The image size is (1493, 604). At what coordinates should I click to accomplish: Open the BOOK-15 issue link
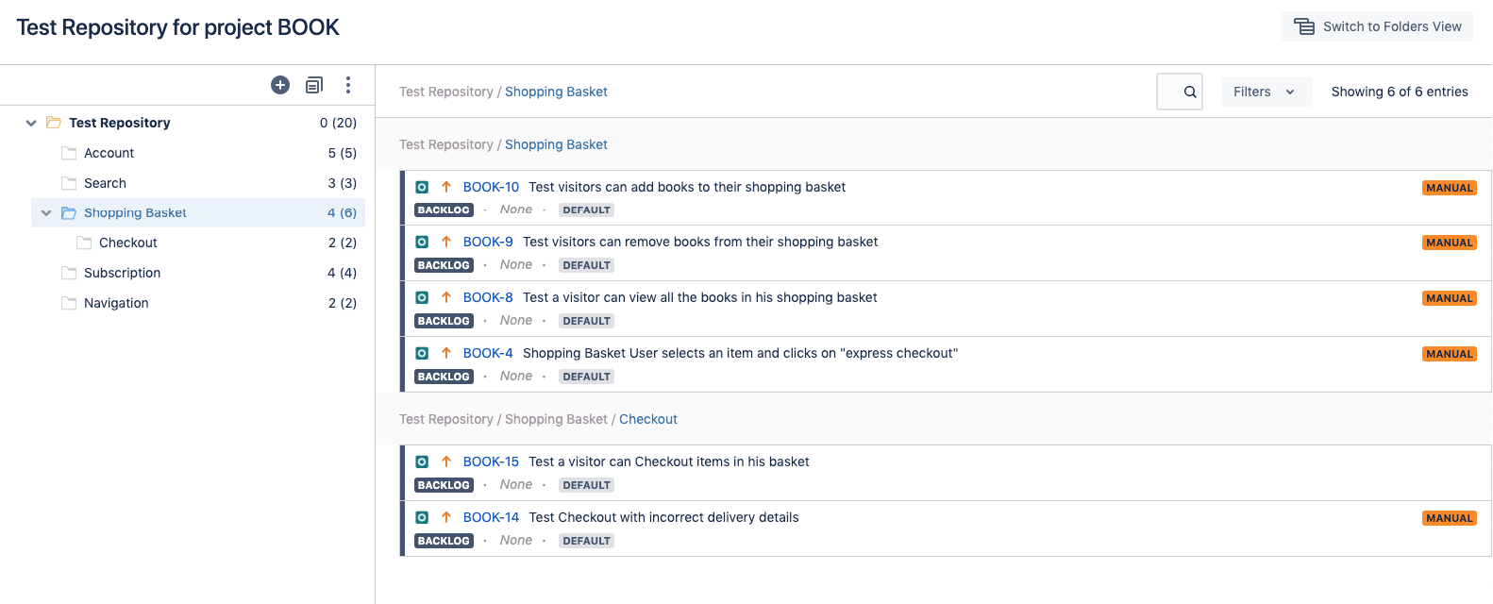[491, 461]
